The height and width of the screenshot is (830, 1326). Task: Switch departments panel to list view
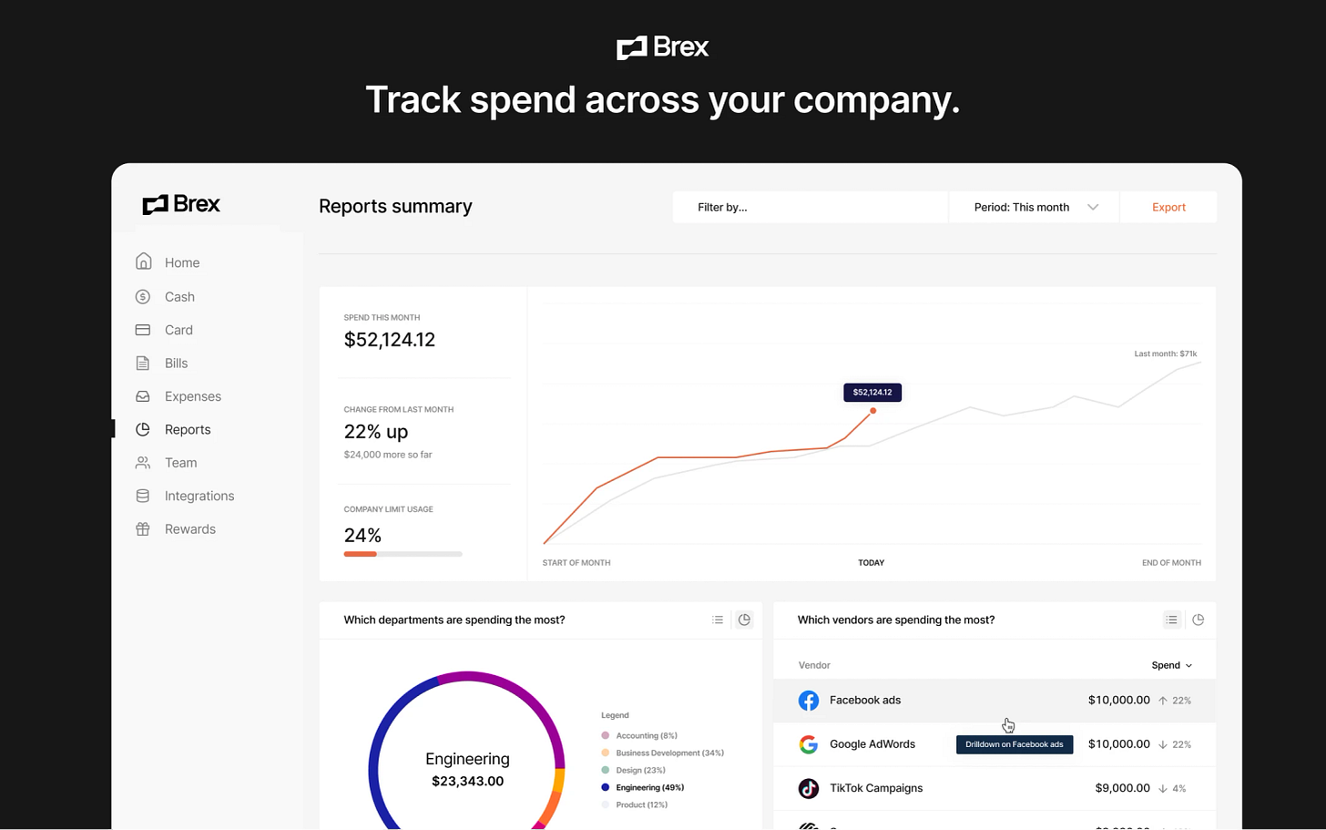718,619
